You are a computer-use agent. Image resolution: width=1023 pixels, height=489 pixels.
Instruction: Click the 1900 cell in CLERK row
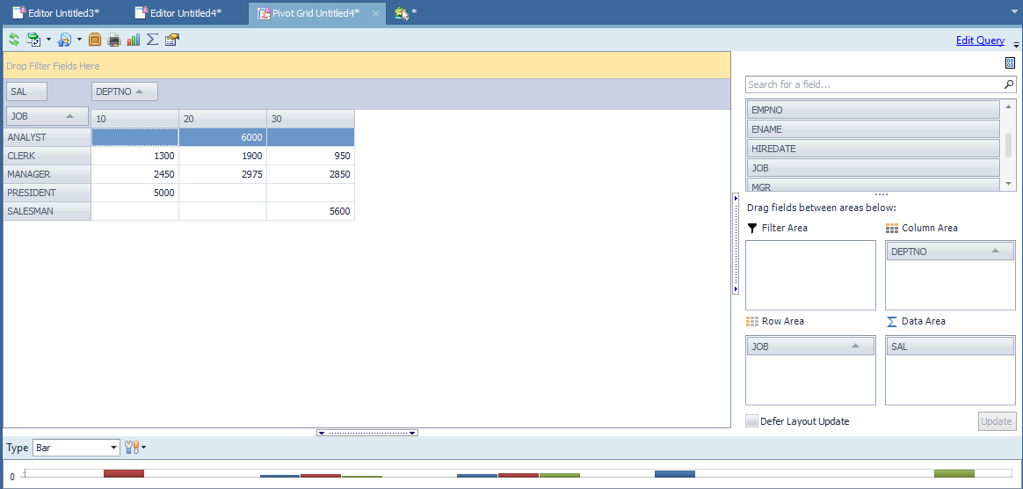point(223,156)
